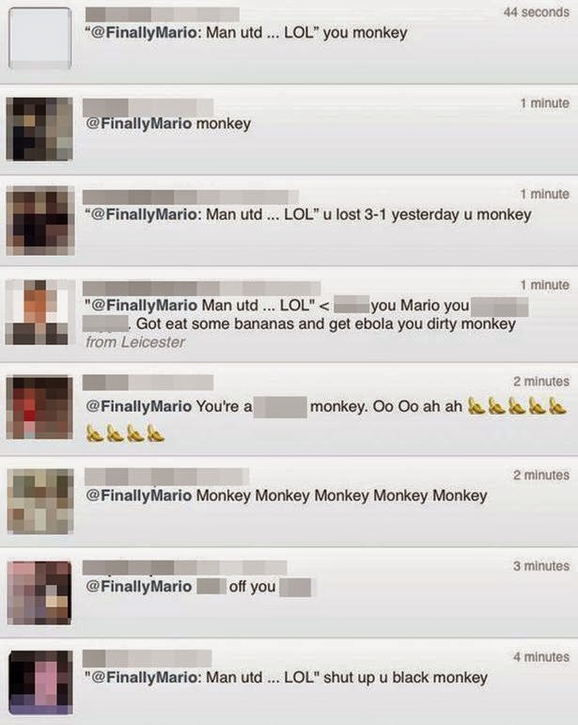Image resolution: width=578 pixels, height=725 pixels.
Task: Click the blank white avatar placeholder
Action: [x=40, y=38]
